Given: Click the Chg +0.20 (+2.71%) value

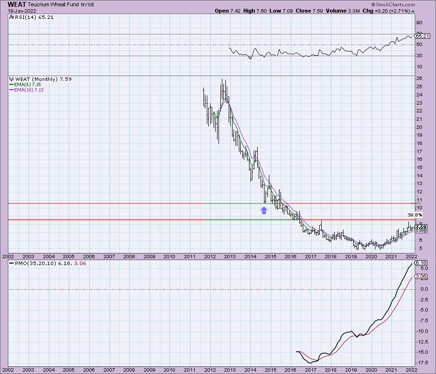Looking at the screenshot, I should [386, 11].
